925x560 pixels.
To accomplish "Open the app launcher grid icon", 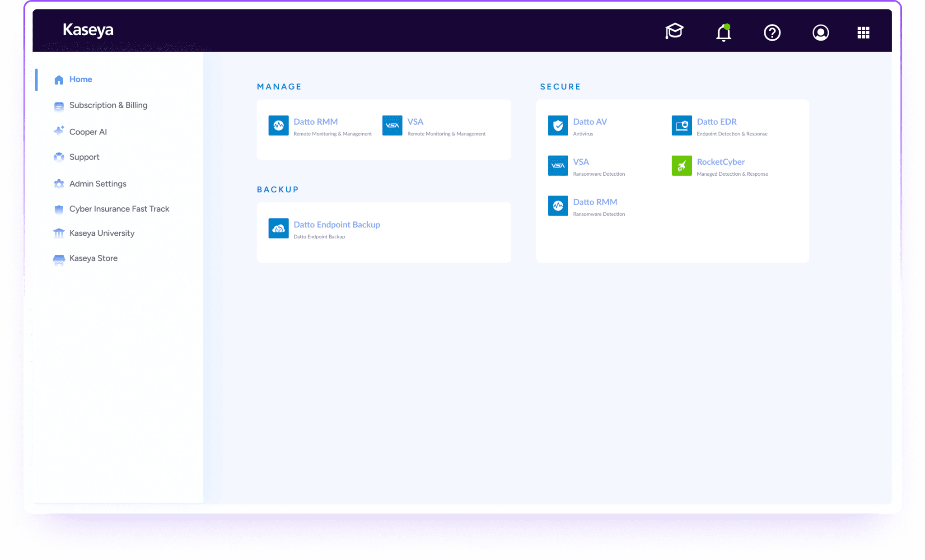I will [863, 33].
